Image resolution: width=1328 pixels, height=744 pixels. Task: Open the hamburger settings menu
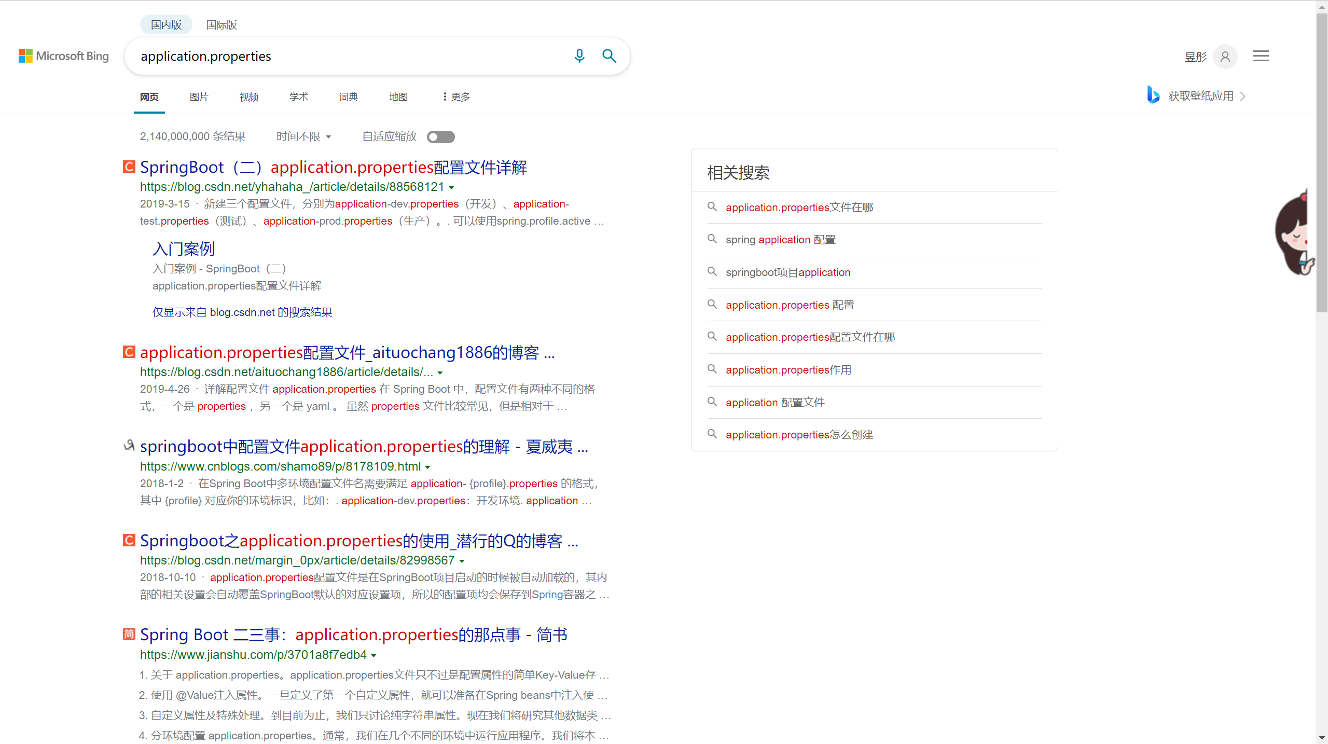click(x=1261, y=56)
